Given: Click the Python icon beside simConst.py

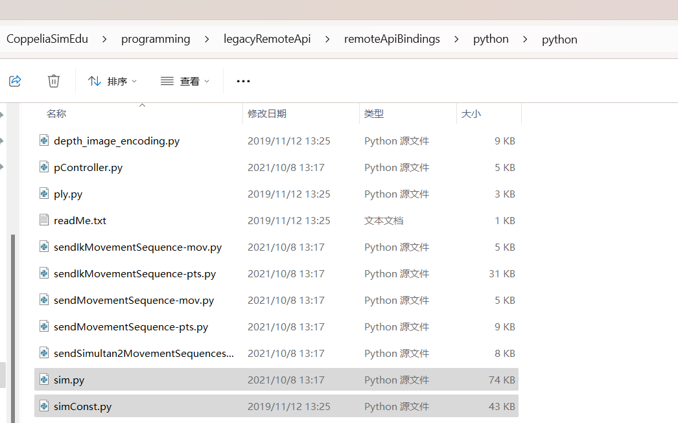Looking at the screenshot, I should point(43,406).
